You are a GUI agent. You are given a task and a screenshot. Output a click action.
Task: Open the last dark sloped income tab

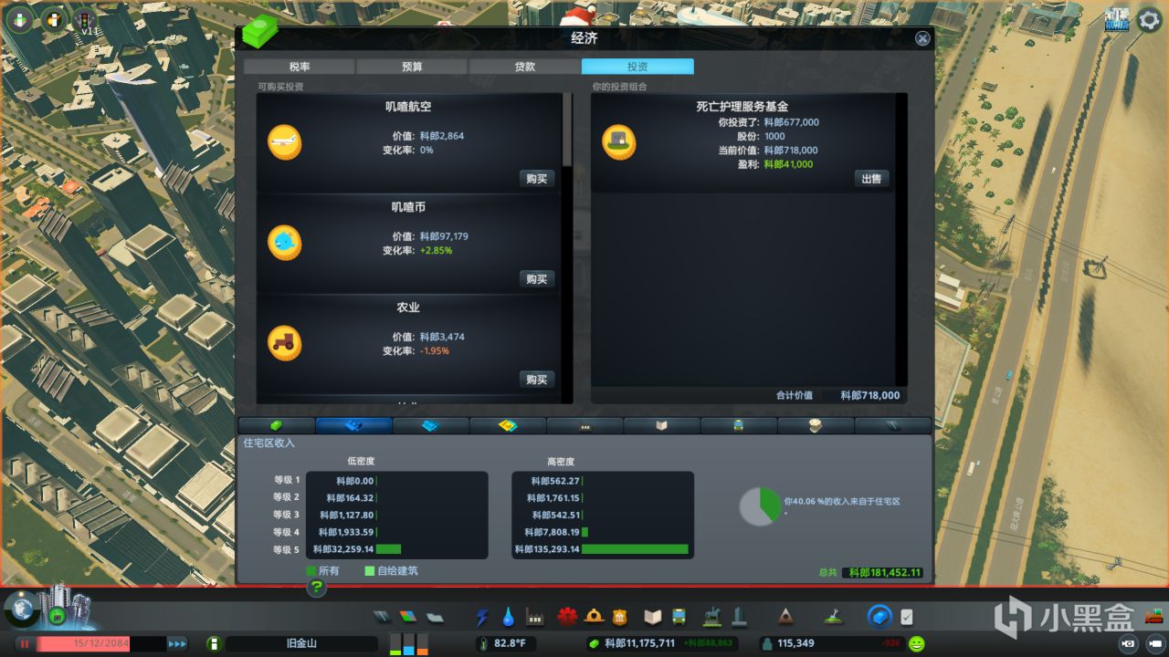tap(893, 425)
